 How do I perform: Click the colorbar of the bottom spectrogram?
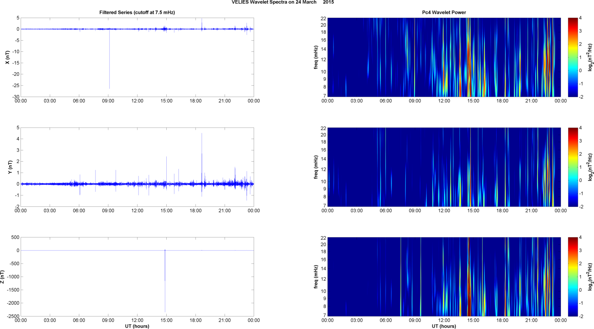tap(573, 277)
